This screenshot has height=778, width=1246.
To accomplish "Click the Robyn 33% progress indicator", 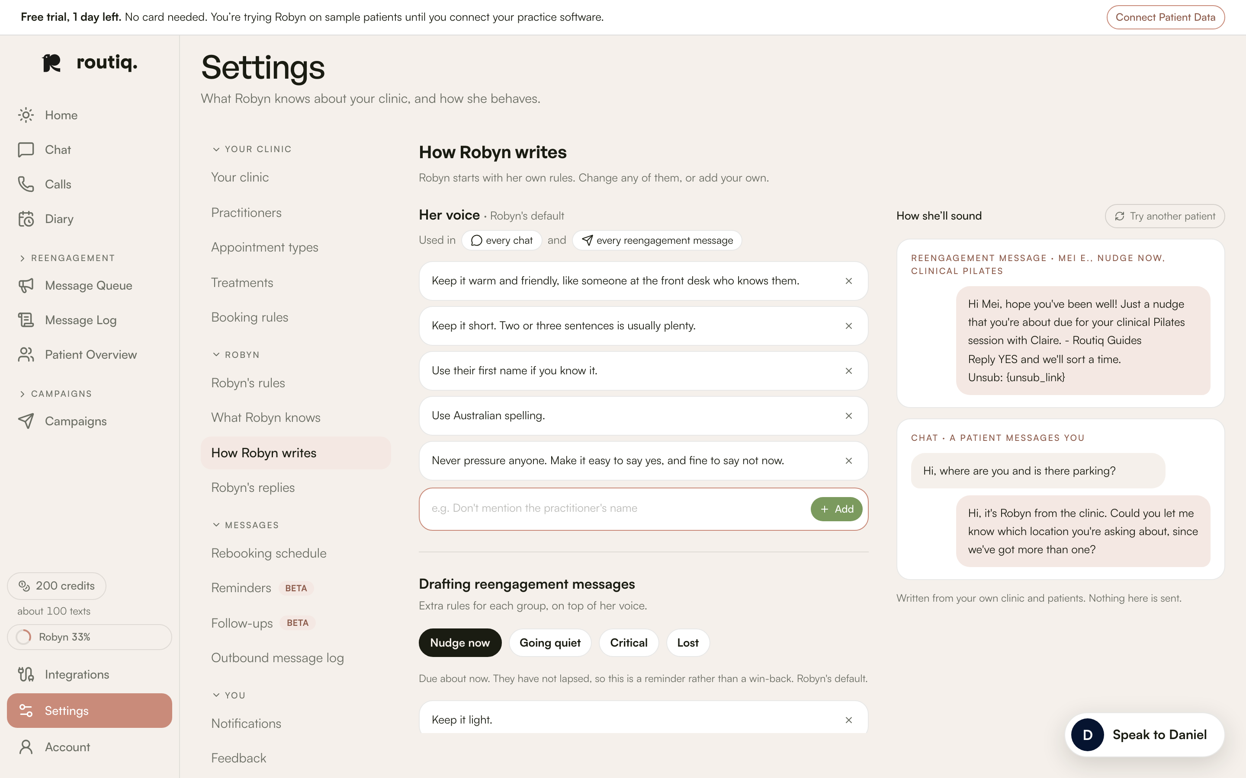I will (x=90, y=637).
